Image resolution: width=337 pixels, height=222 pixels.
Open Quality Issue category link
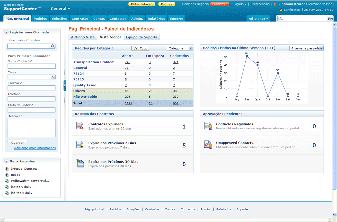pyautogui.click(x=85, y=85)
